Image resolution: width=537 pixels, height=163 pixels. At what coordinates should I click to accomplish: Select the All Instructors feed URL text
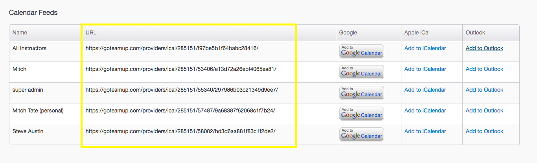172,48
